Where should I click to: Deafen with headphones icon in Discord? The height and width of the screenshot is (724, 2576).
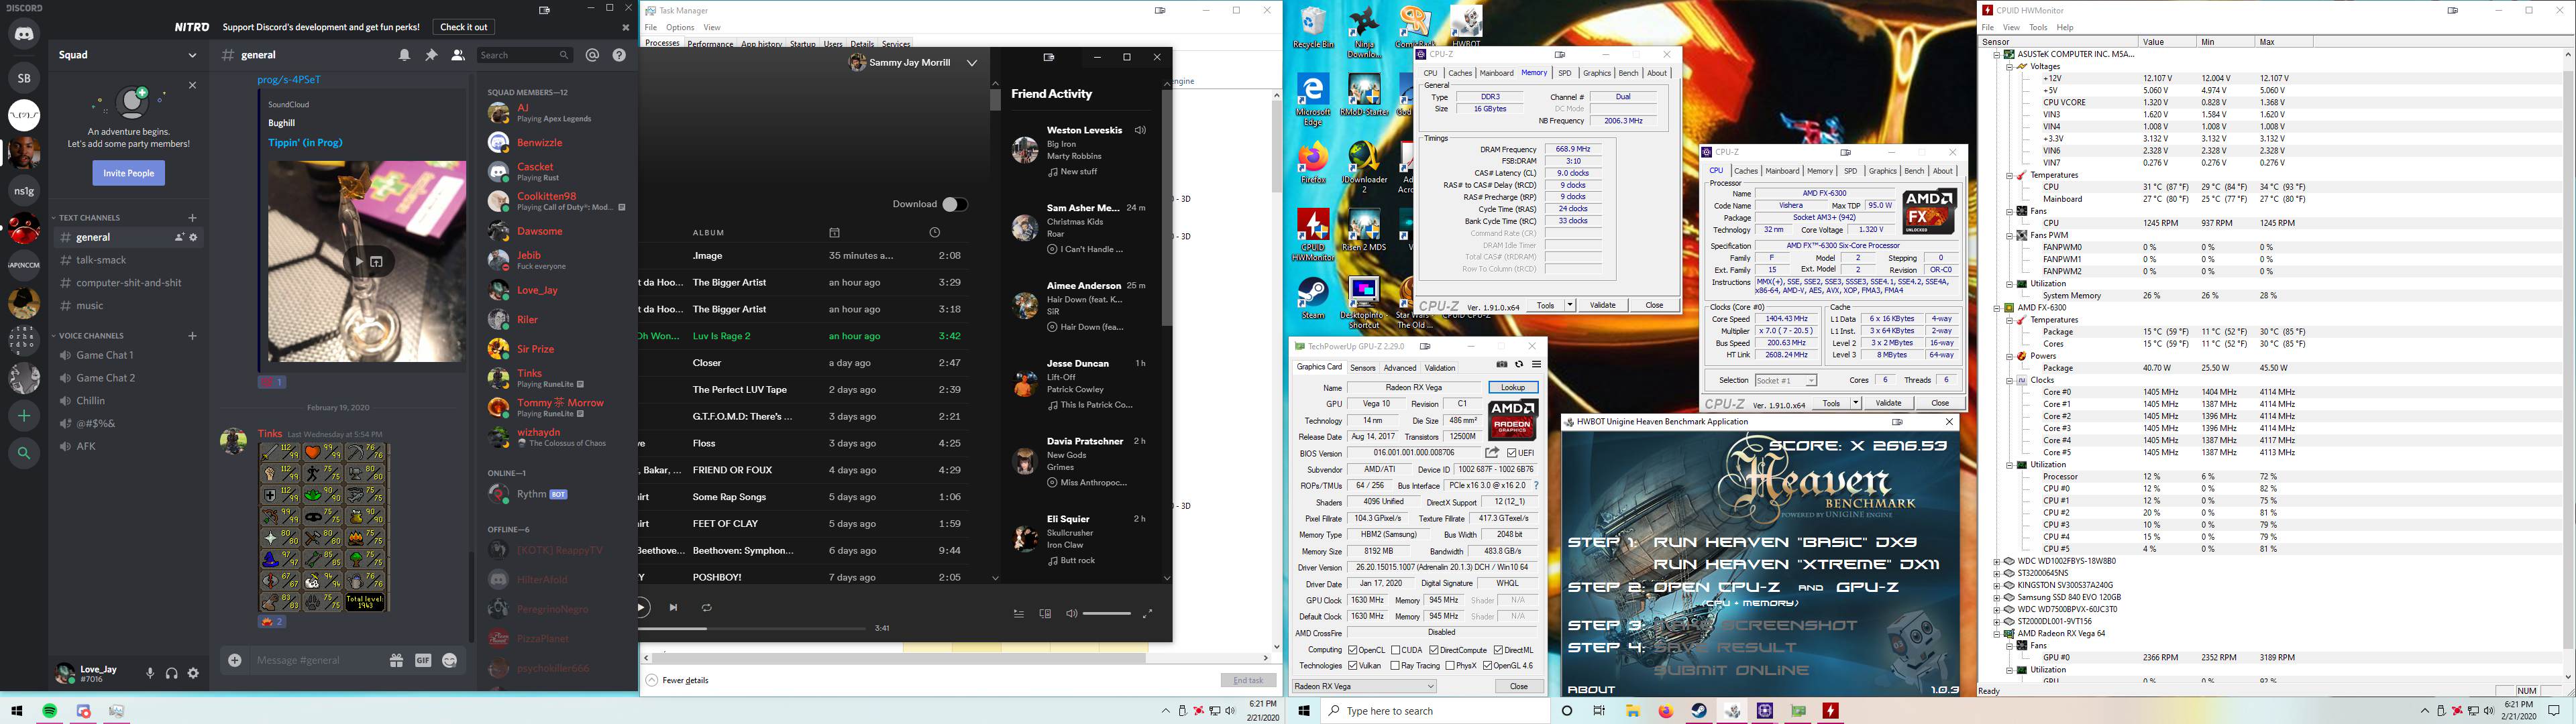pyautogui.click(x=172, y=673)
